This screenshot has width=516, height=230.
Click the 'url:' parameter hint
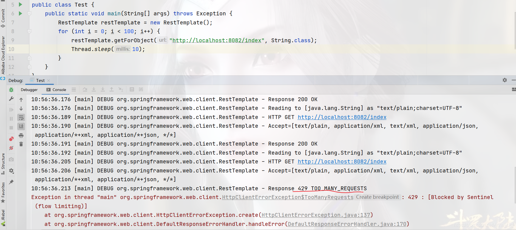click(163, 40)
